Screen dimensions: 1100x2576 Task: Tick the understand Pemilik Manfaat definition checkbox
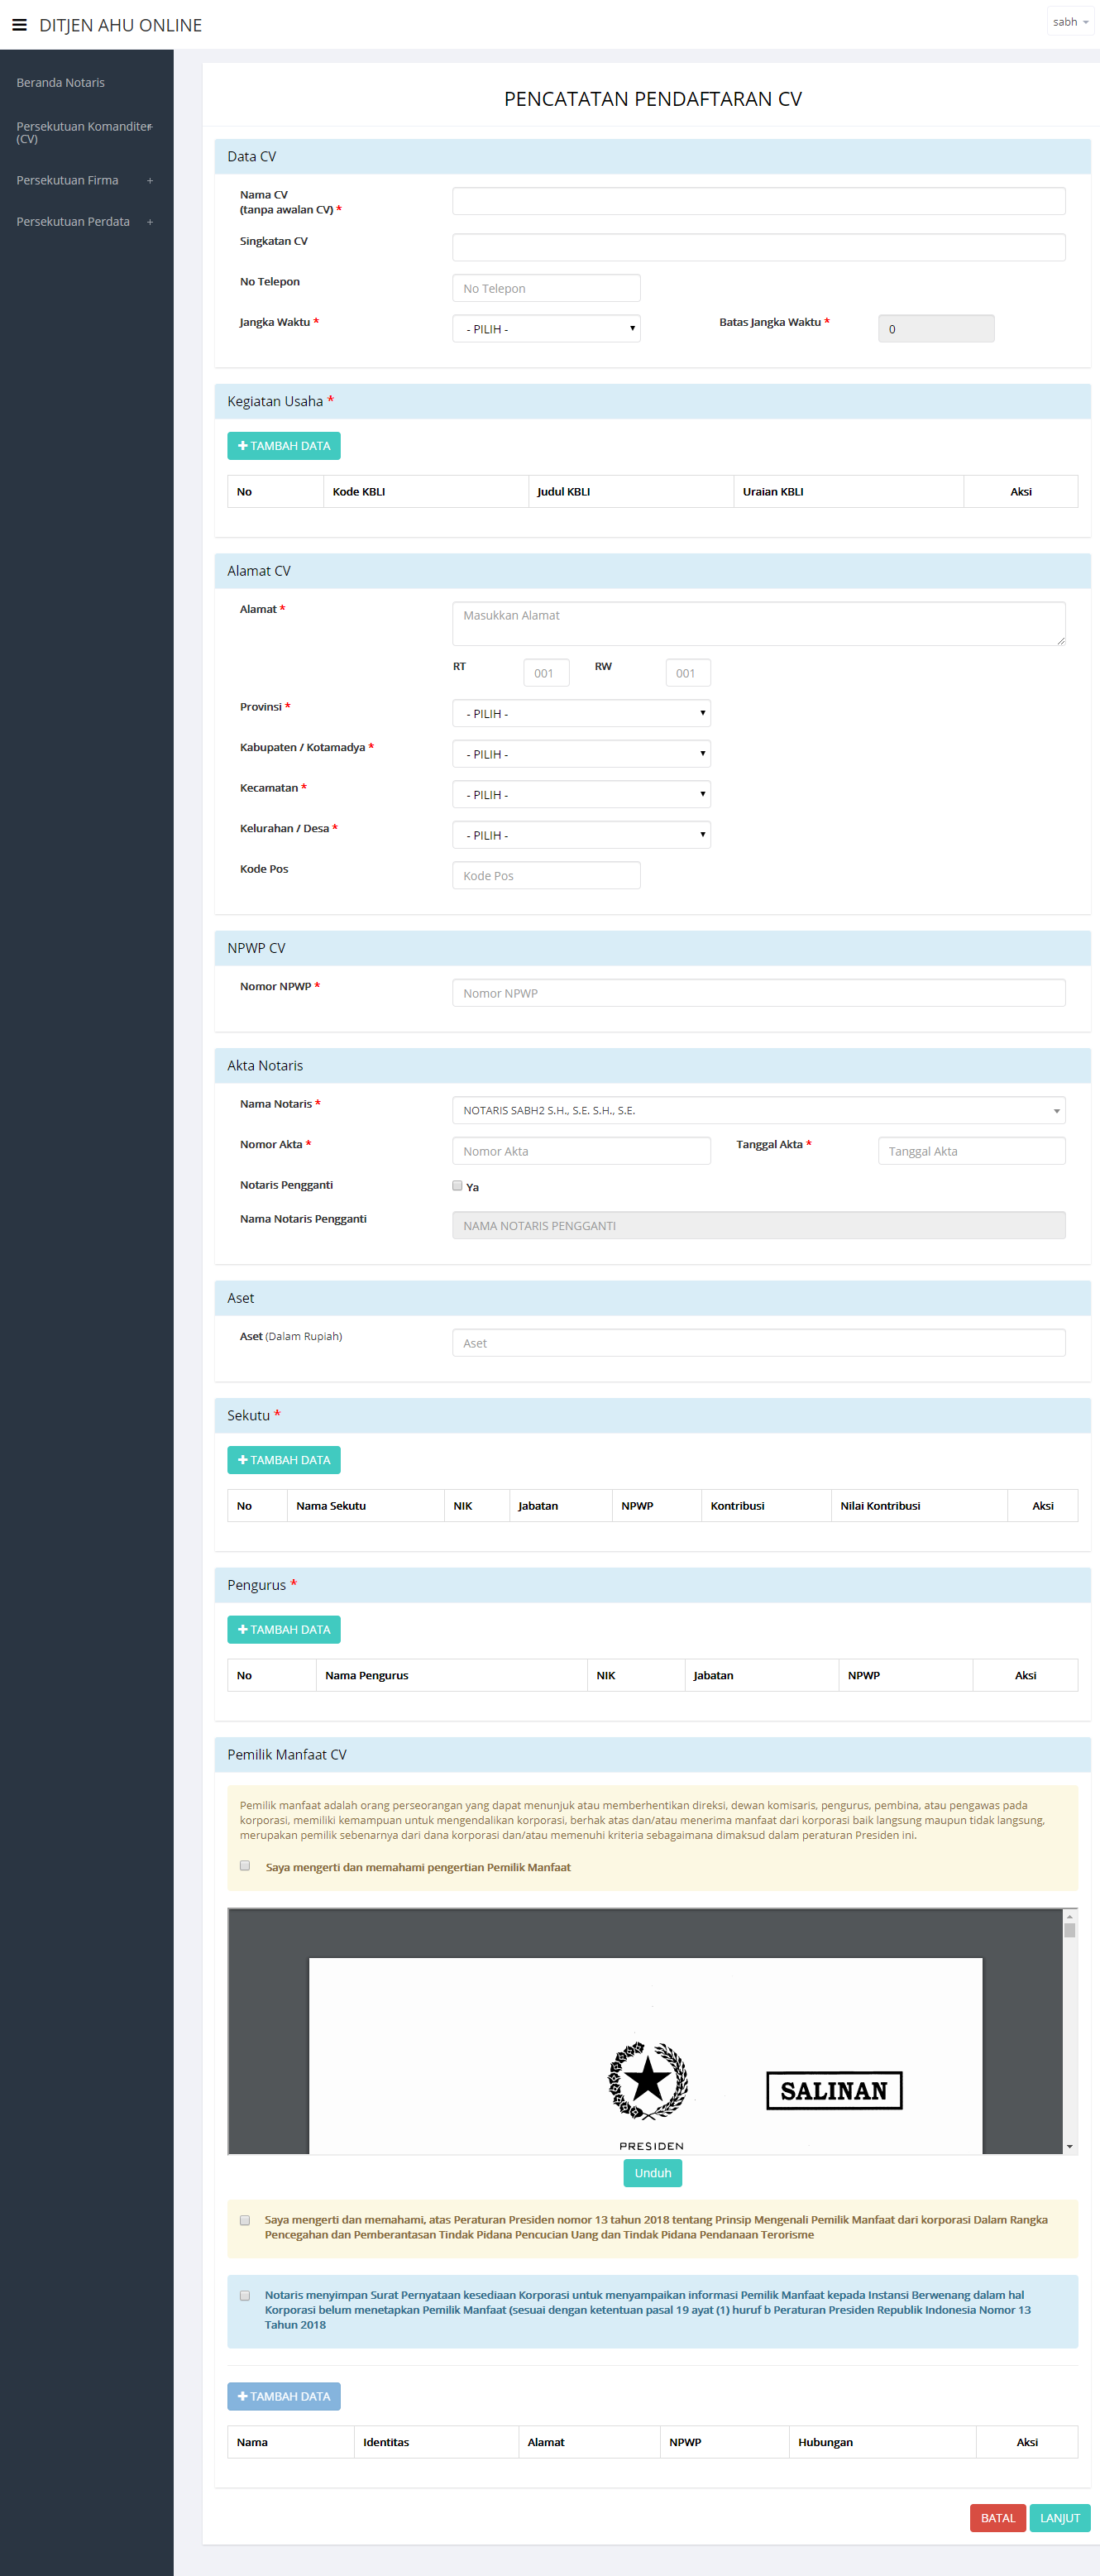point(245,1866)
